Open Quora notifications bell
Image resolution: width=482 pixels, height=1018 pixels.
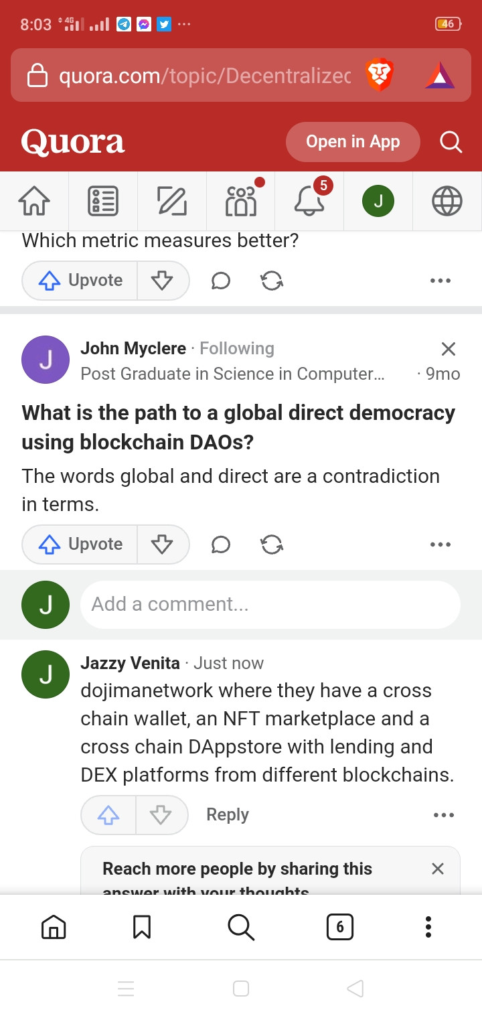309,200
